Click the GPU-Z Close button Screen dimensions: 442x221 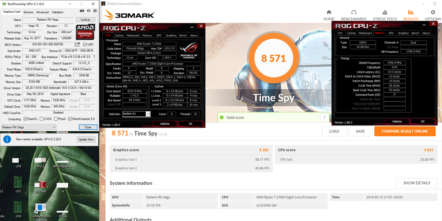coord(88,127)
